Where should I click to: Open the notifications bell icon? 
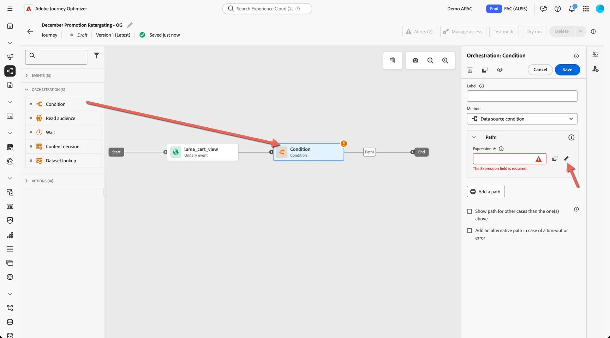[x=572, y=8]
